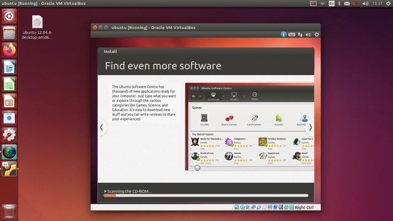Click the VirtualBox network adapter status icon
393x221 pixels.
point(254,207)
